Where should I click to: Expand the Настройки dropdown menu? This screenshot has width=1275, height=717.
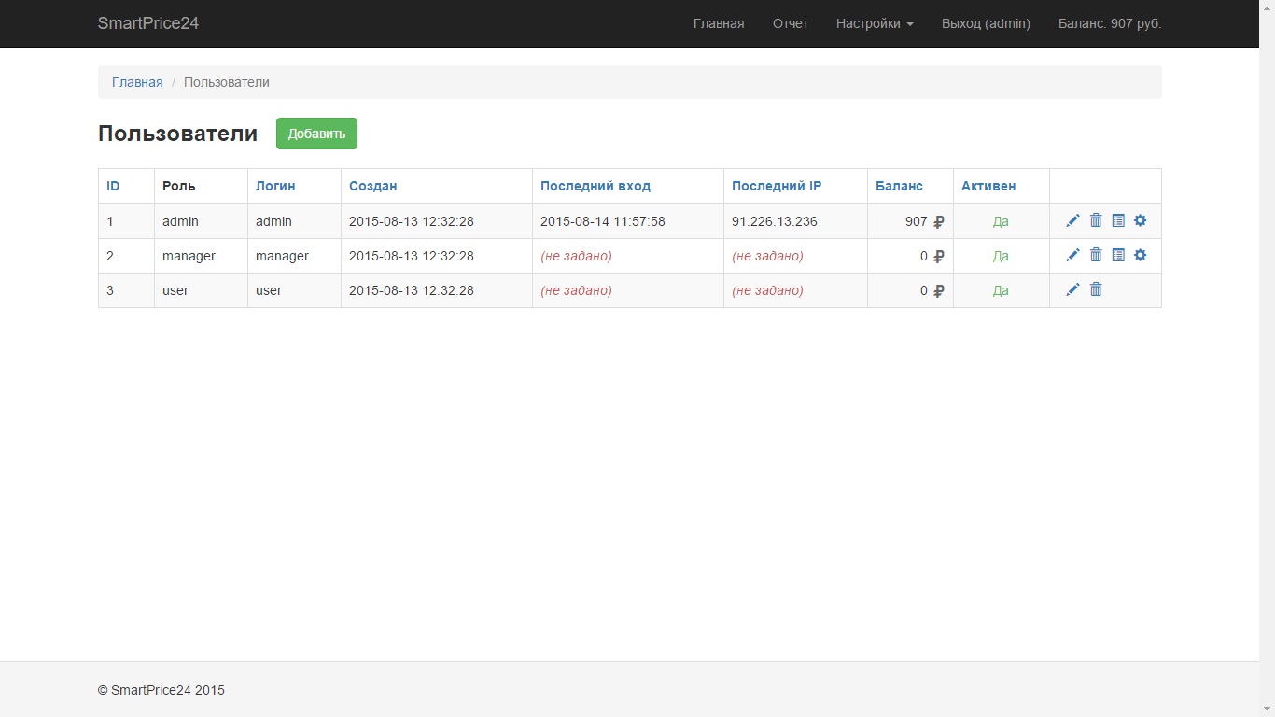pos(874,23)
